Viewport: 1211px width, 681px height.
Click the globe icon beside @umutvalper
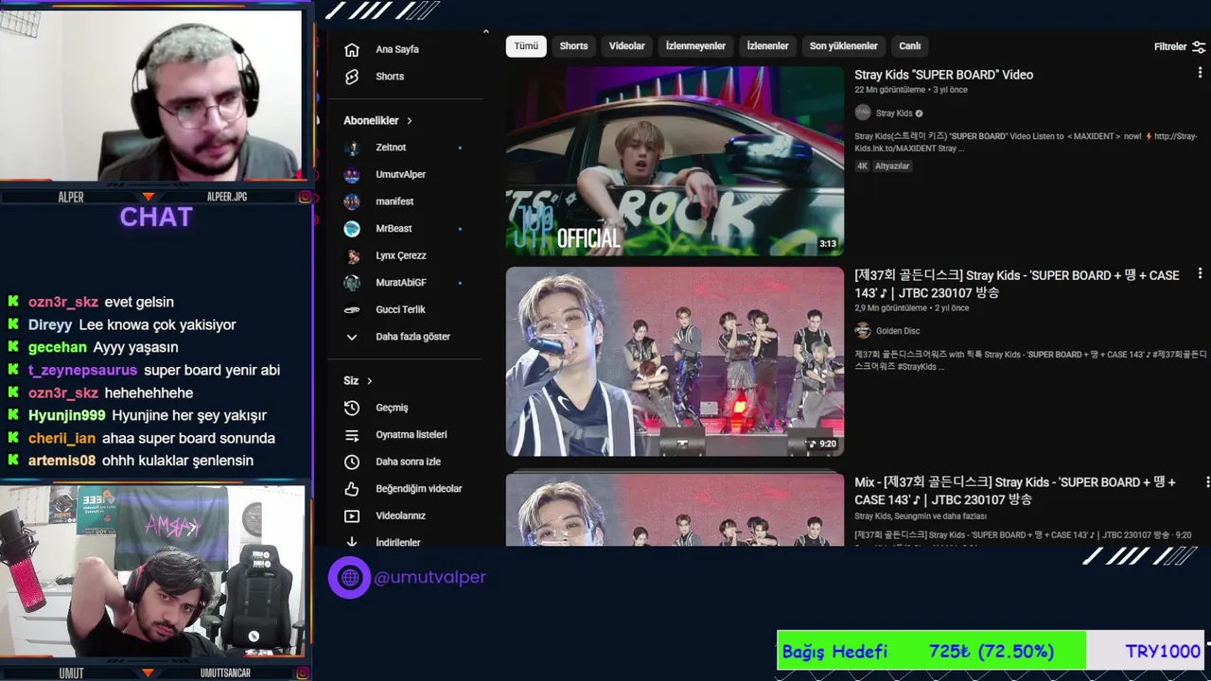click(x=349, y=577)
